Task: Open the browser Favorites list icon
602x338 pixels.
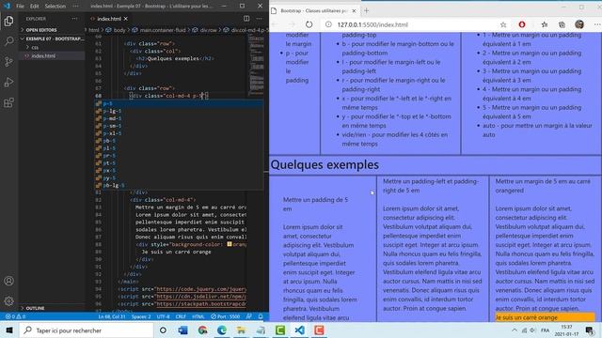Action: [544, 24]
